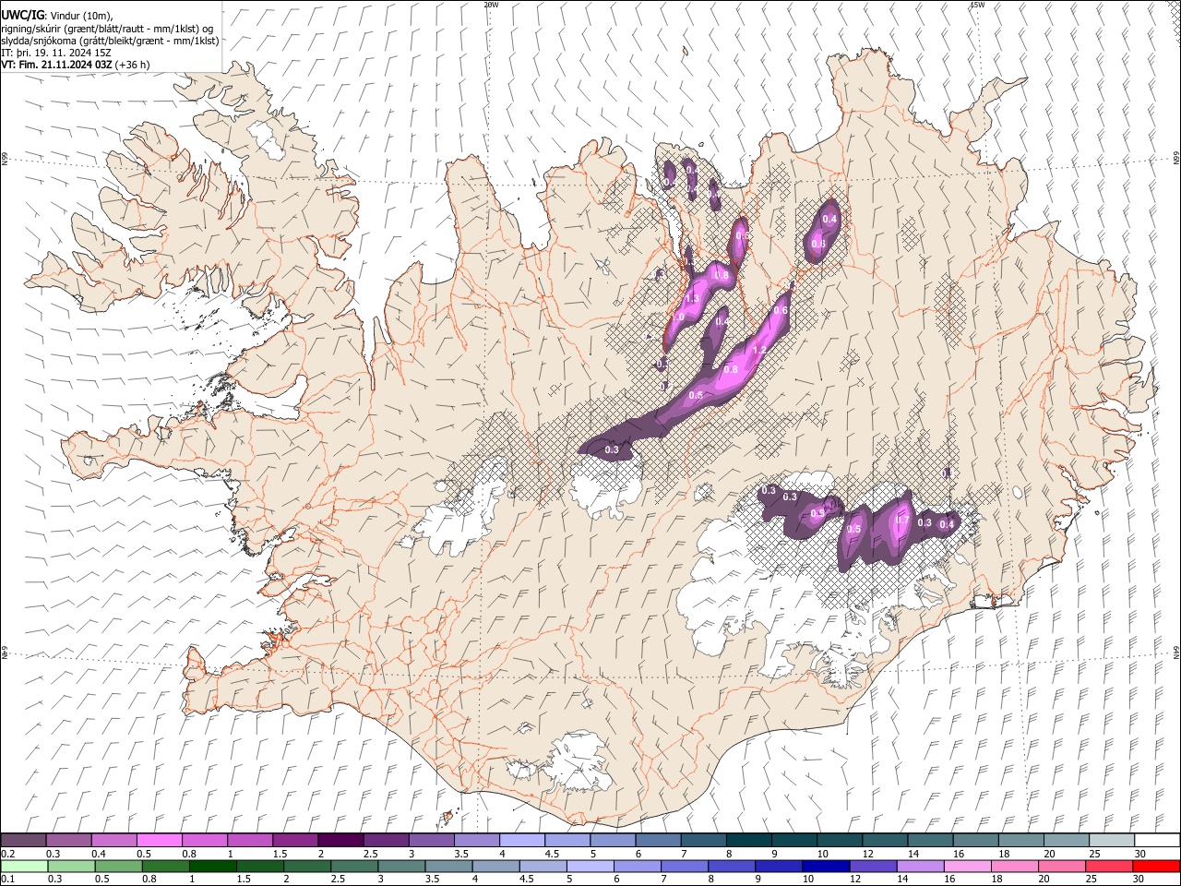Click the 0.8–1 green rain legend swatch
The width and height of the screenshot is (1181, 886).
165,866
